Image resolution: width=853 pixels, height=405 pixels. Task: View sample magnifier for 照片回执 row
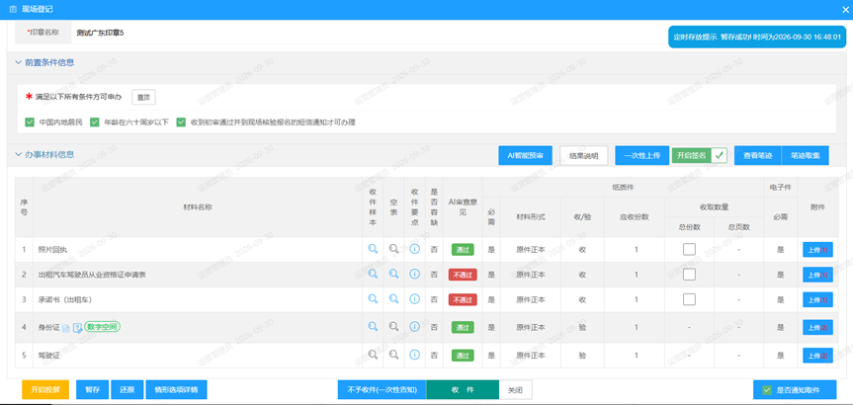pos(373,249)
